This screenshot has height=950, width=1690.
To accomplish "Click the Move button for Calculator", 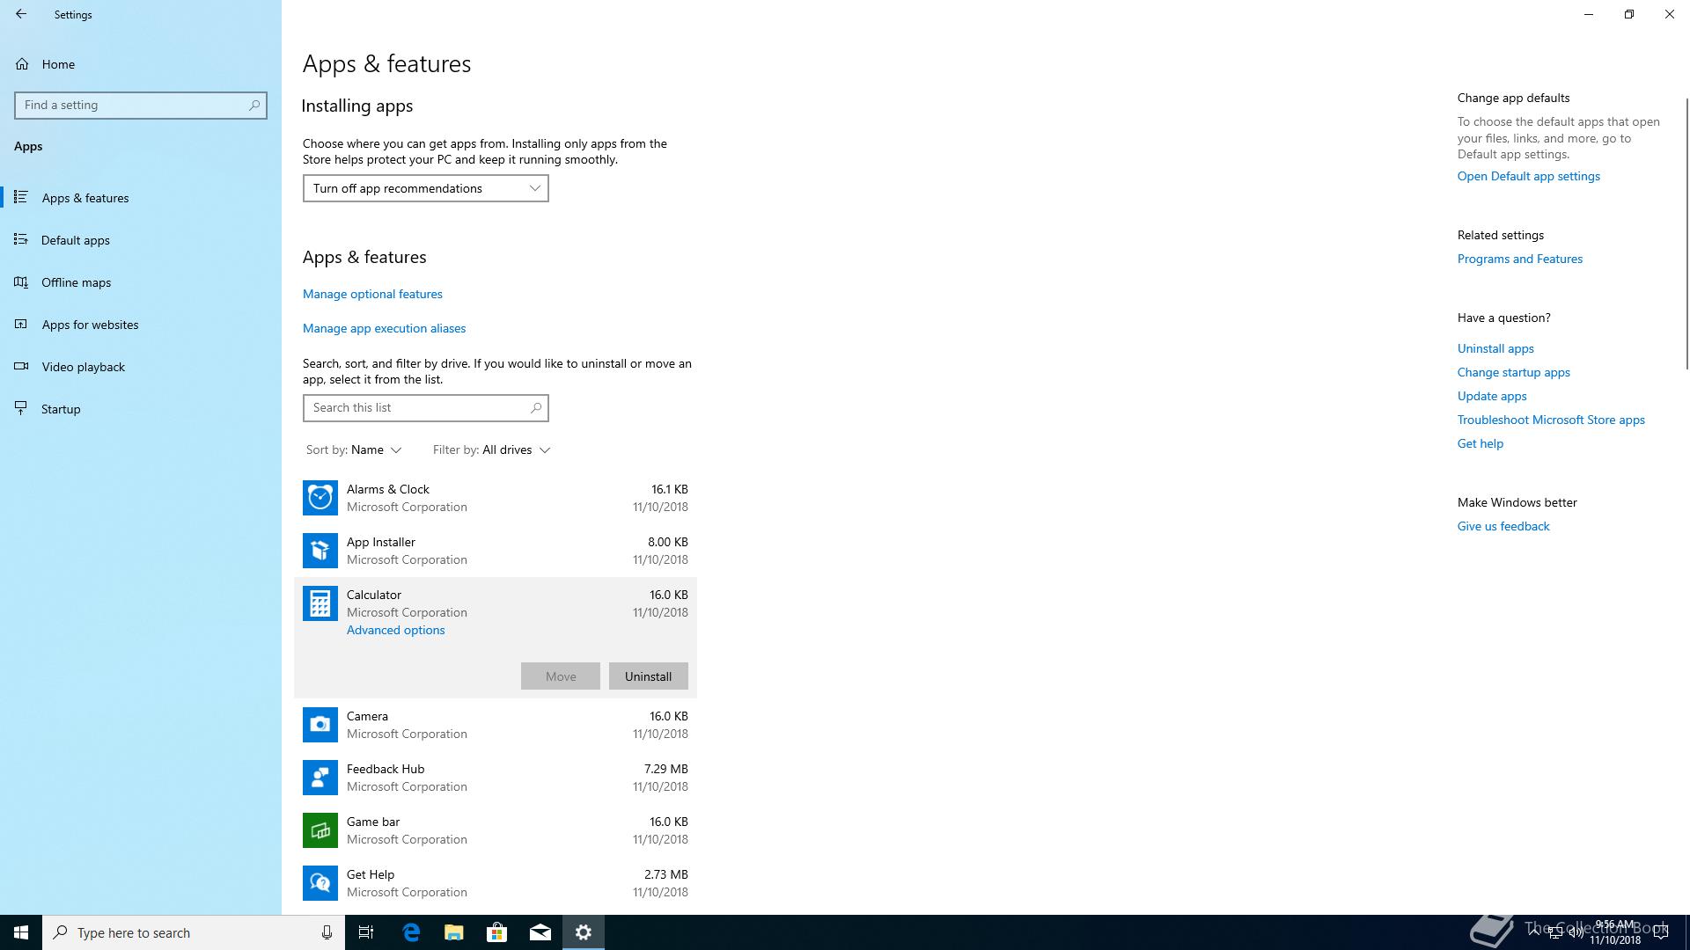I will [x=561, y=676].
